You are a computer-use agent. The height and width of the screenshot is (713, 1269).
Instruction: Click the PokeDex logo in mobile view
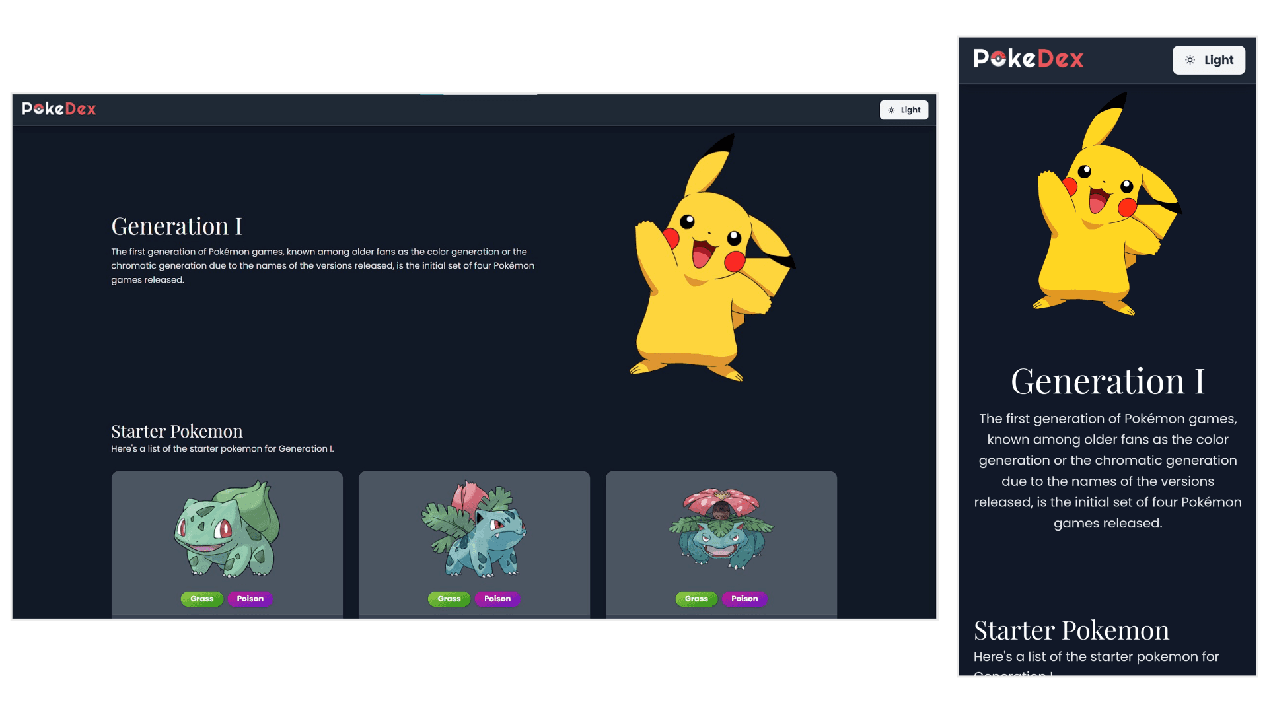(1029, 59)
